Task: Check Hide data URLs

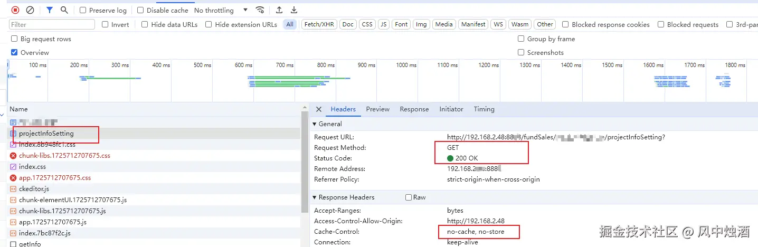Action: click(x=145, y=24)
